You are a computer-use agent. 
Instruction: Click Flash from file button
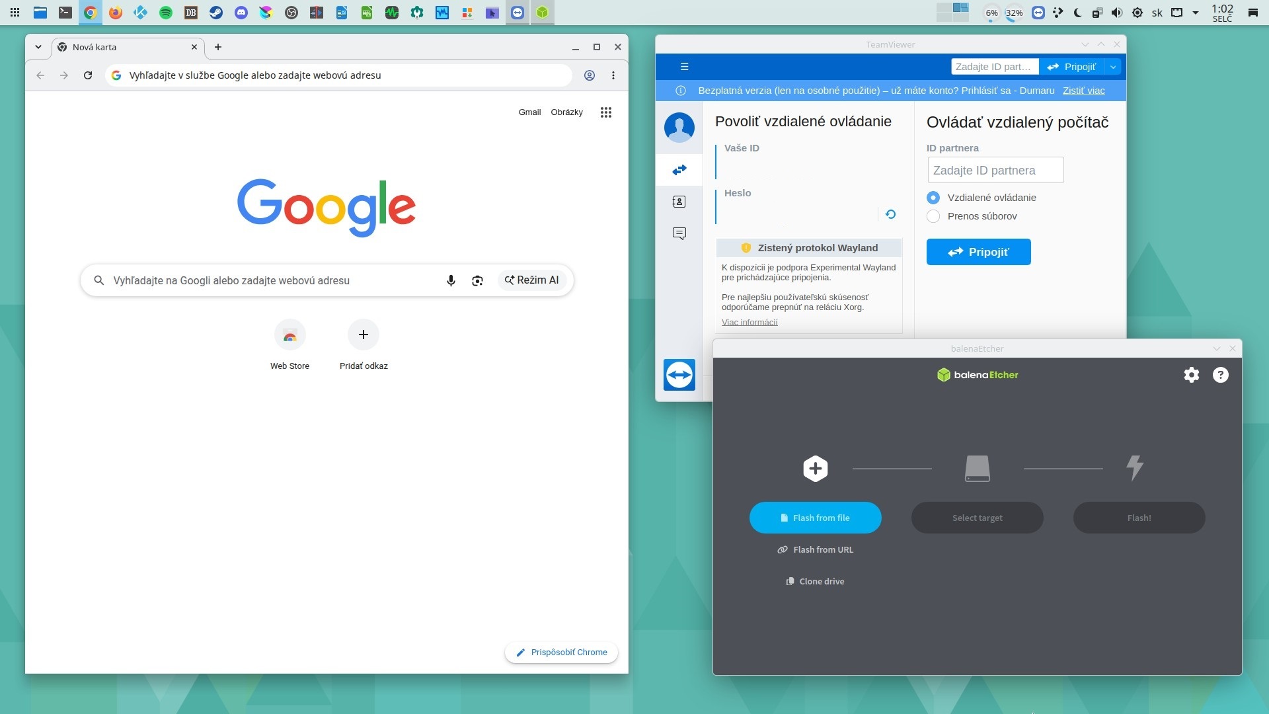815,518
